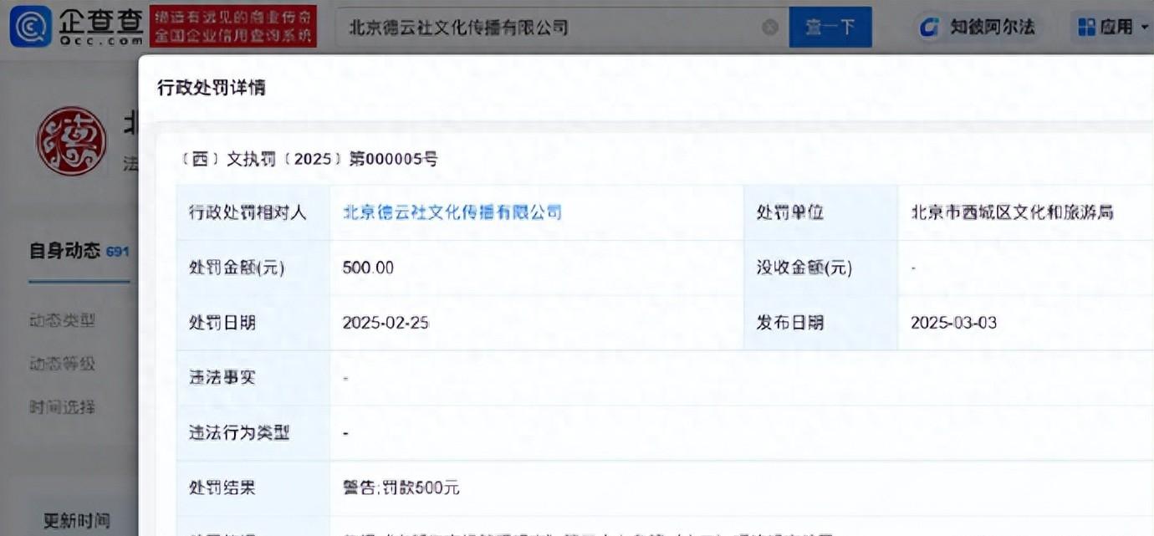Click the red slogan banner beside the logo
The image size is (1154, 536).
point(233,27)
